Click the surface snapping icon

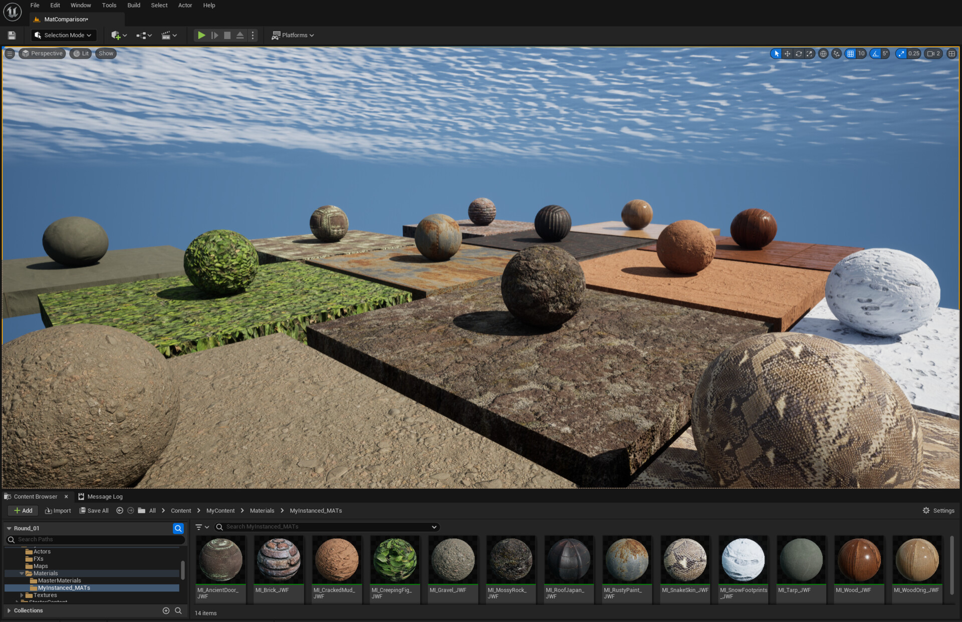(x=836, y=54)
